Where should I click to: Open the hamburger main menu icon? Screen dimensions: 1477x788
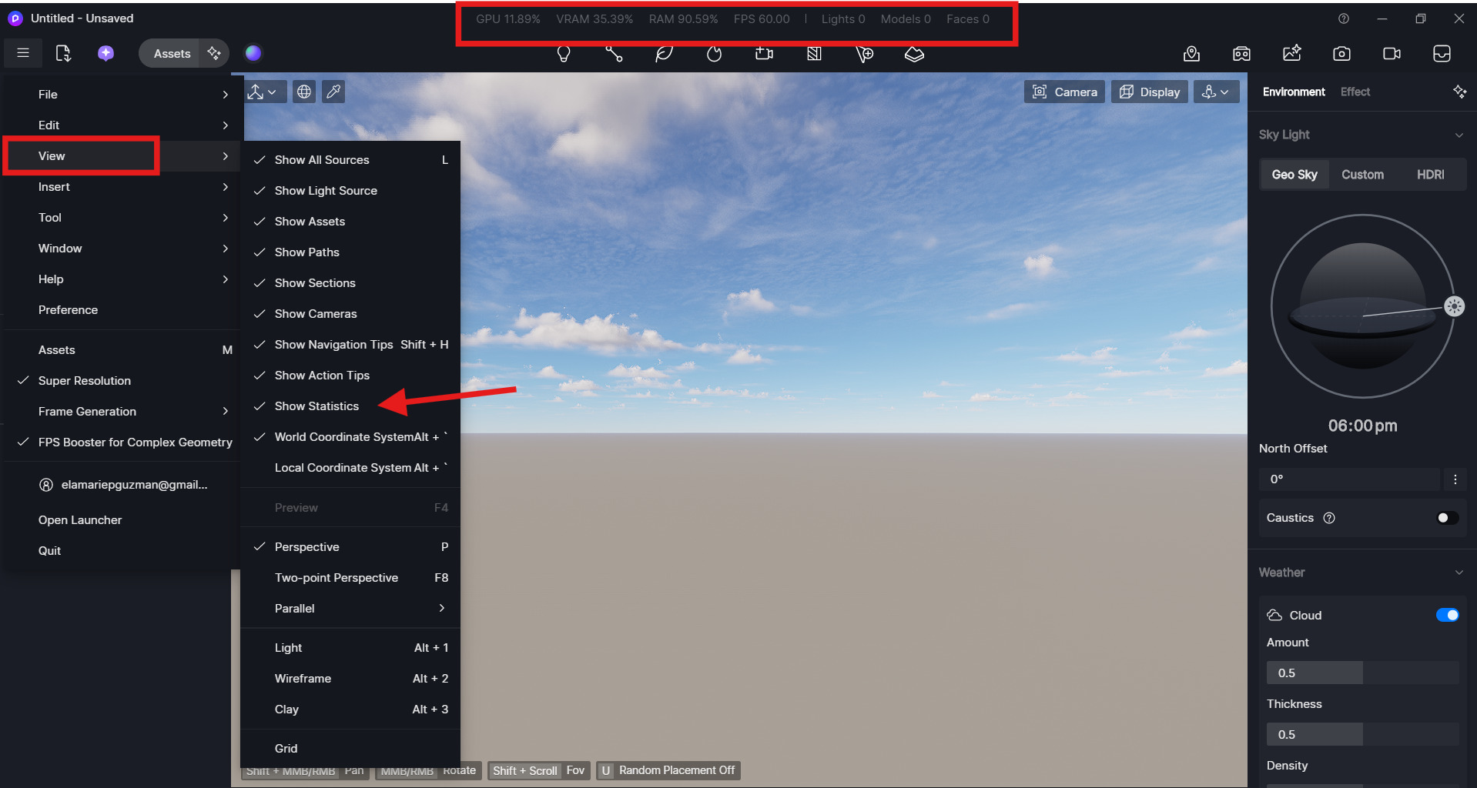click(23, 53)
